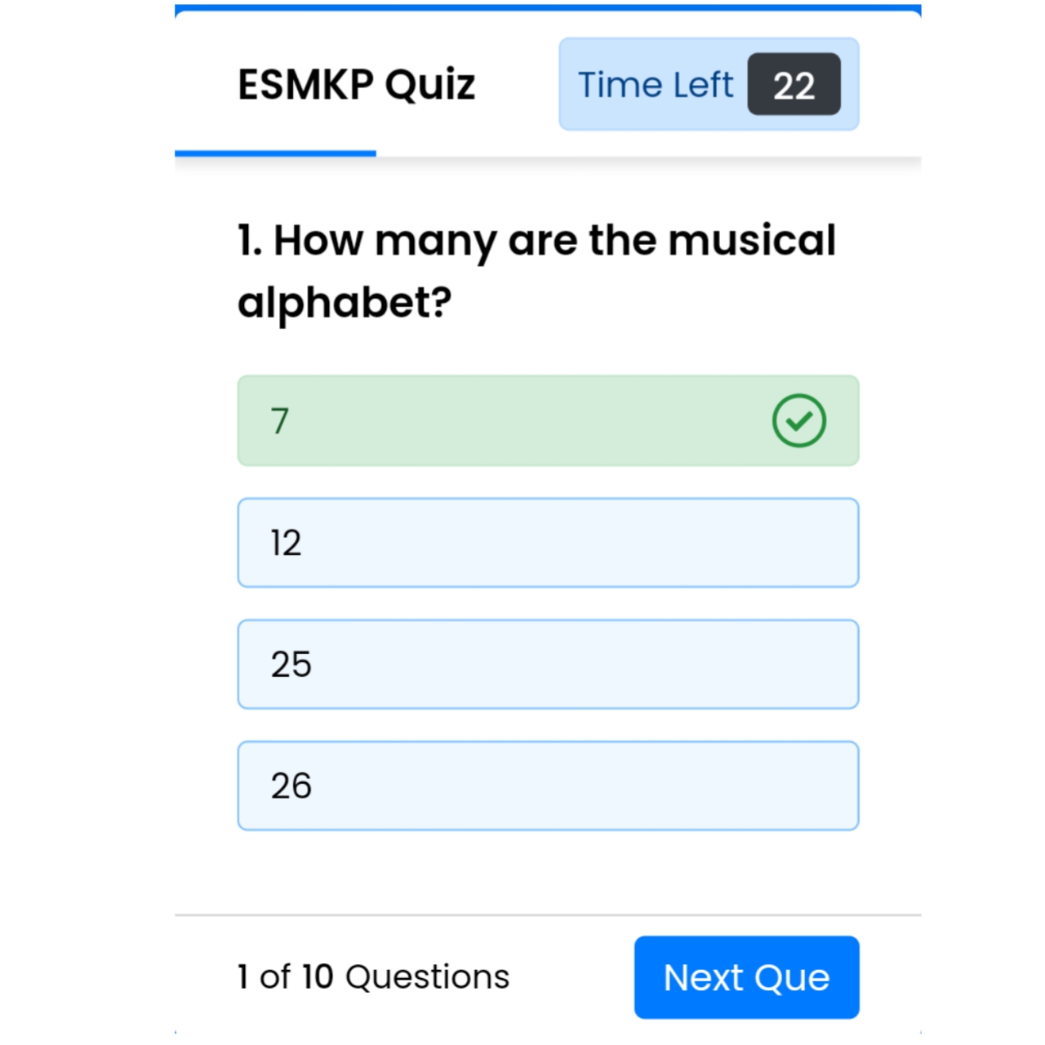The width and height of the screenshot is (1045, 1045).
Task: Click the word 'Questions' in the footer
Action: 427,976
